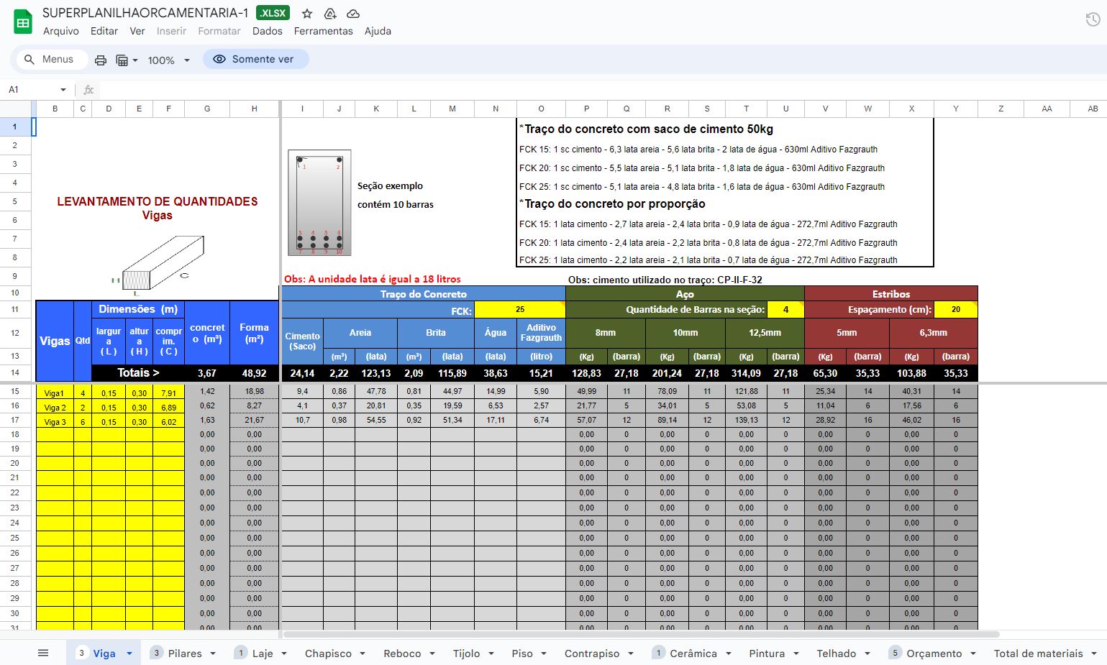The width and height of the screenshot is (1107, 665).
Task: Select the FCK value cell 25
Action: [x=520, y=309]
